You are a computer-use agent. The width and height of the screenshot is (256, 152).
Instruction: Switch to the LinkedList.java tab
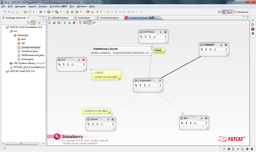[60, 18]
